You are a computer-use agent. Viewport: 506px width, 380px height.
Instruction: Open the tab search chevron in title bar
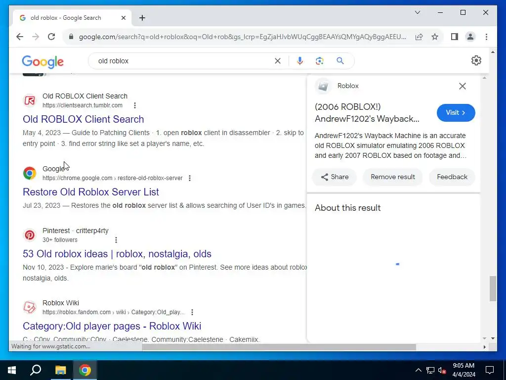pos(417,12)
